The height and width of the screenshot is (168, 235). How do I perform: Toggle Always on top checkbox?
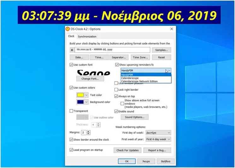(x=116, y=96)
